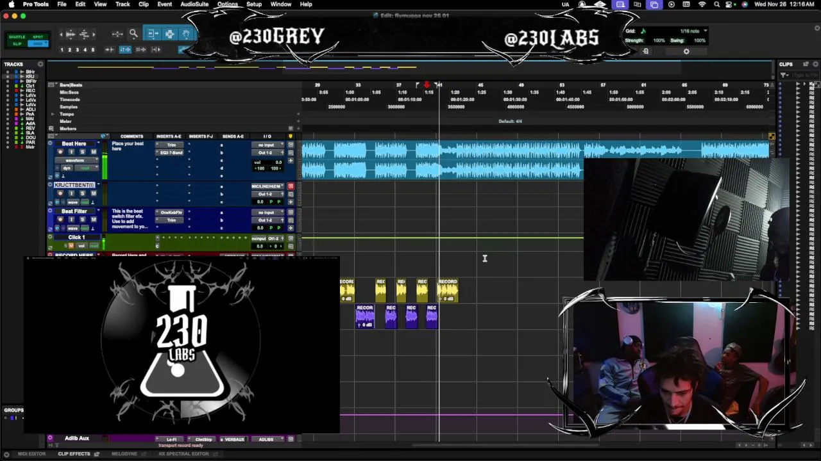
Task: Select the Trim tool in toolbar
Action: [x=153, y=34]
